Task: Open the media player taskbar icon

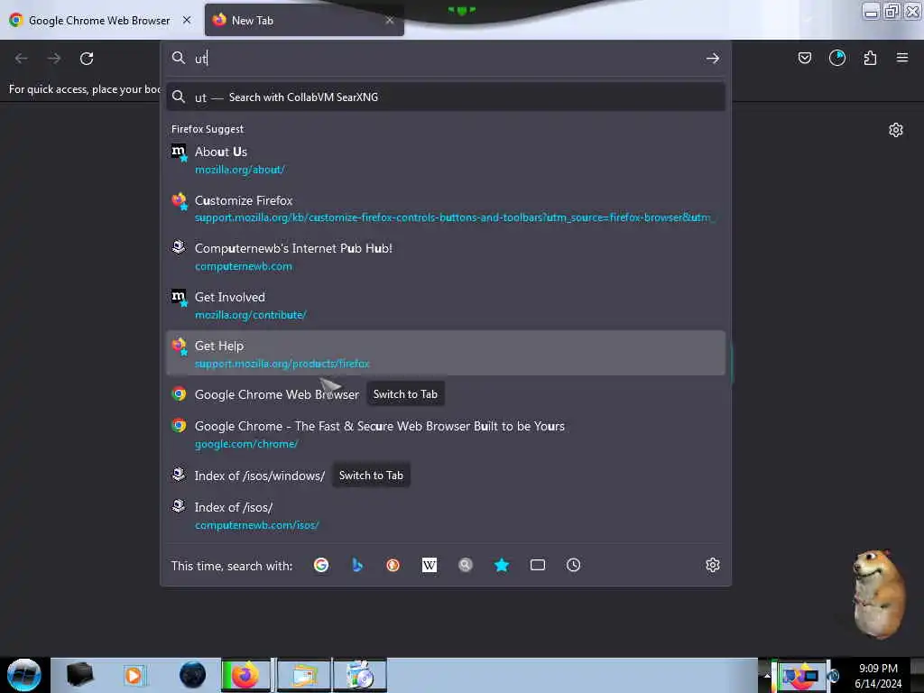Action: coord(134,675)
